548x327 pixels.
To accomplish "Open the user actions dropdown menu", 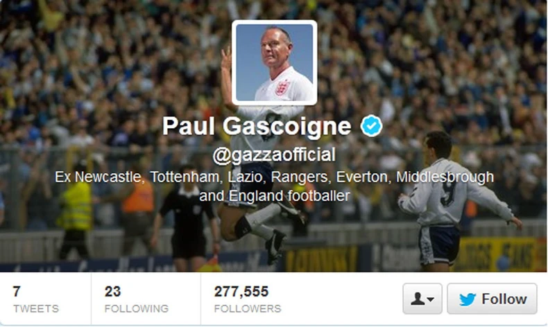I will coord(422,299).
